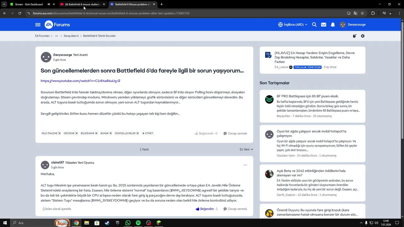
Task: Open Steam from the taskbar
Action: 107,223
